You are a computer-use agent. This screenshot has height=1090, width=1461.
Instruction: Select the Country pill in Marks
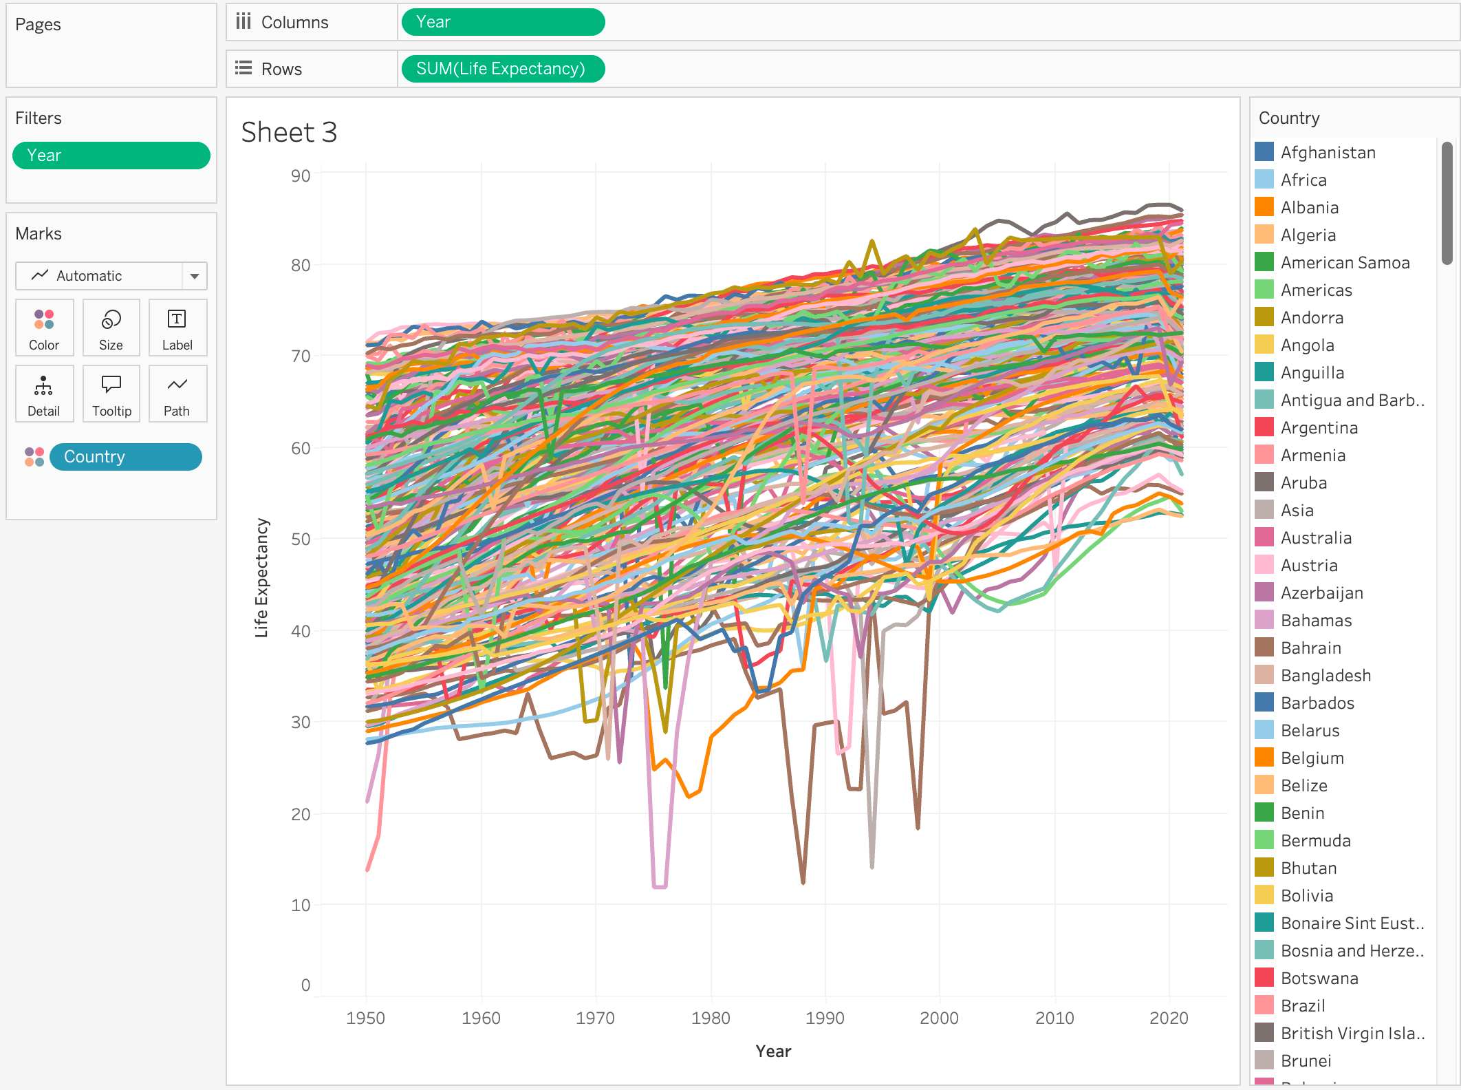pos(126,457)
